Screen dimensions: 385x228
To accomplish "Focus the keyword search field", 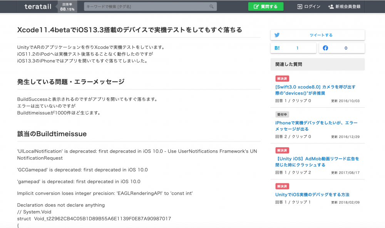I will point(150,7).
